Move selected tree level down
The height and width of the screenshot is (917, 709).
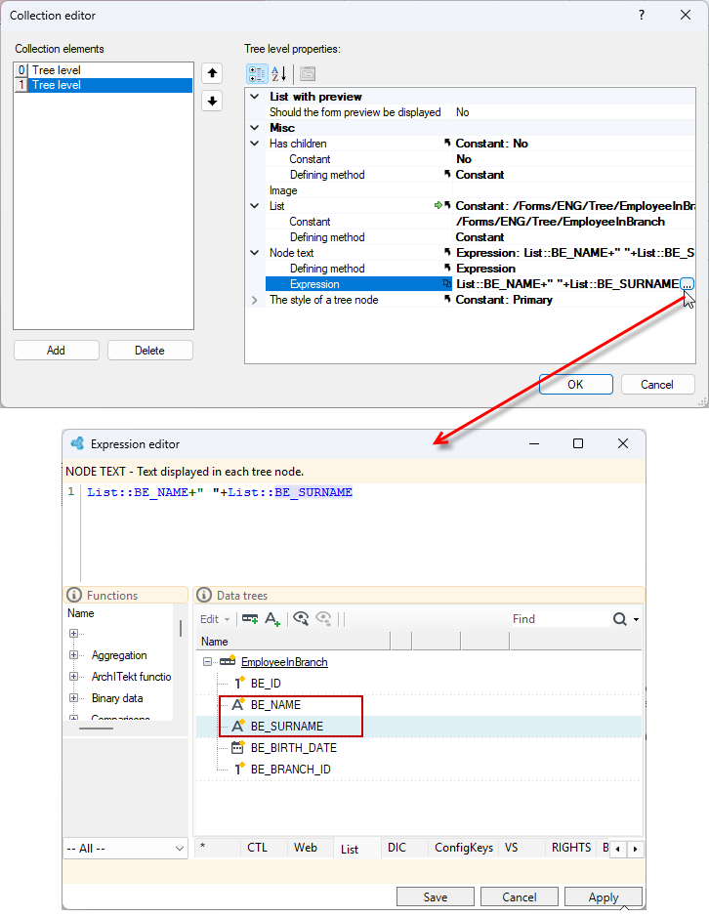point(212,101)
